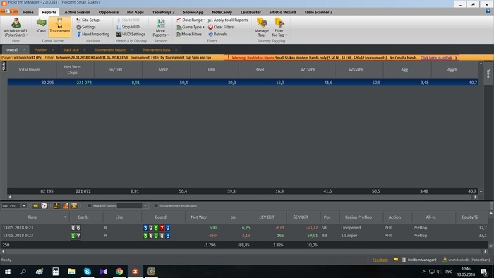
Task: Open Hold'em Manager from Windows taskbar
Action: 135,272
